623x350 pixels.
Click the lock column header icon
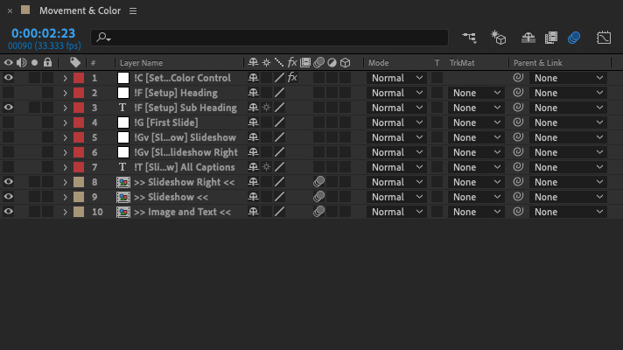click(47, 62)
